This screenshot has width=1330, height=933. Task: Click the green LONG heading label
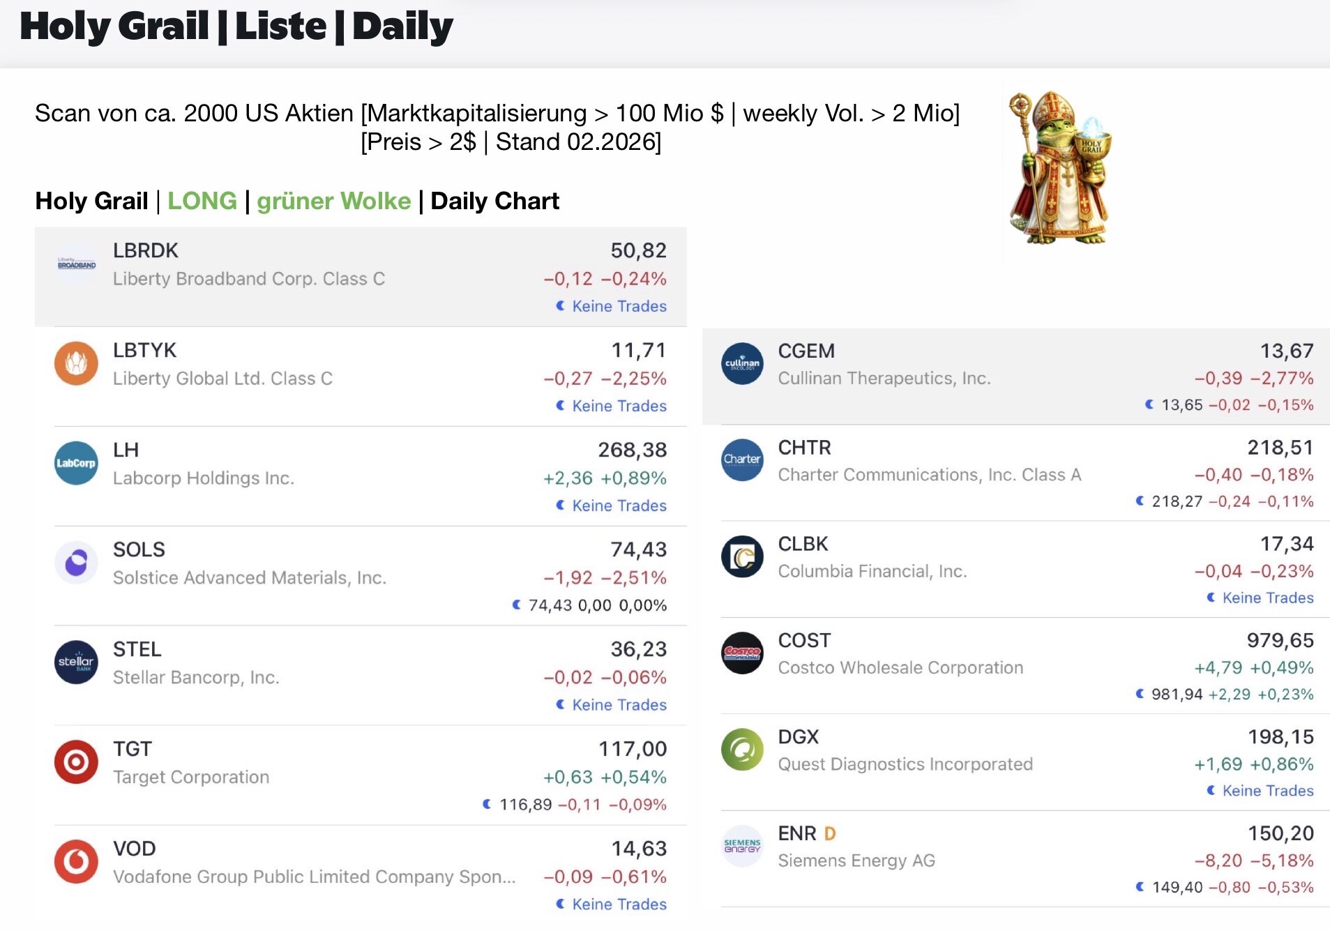click(x=202, y=201)
